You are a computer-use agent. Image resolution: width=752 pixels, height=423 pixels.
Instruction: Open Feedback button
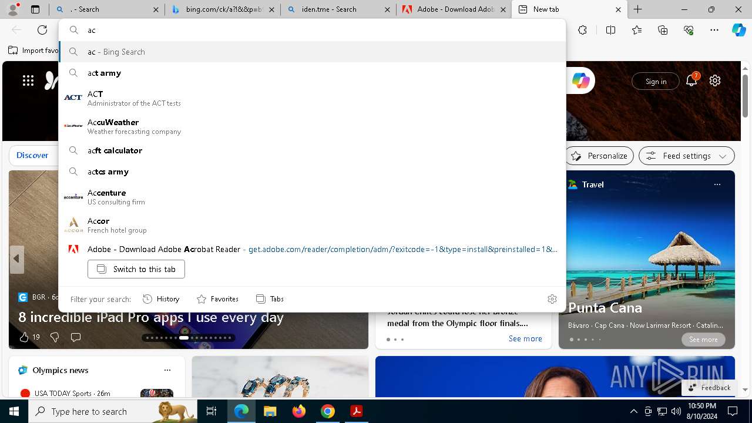709,388
